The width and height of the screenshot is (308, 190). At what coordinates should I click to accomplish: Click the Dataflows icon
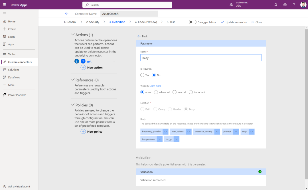[x=5, y=77]
